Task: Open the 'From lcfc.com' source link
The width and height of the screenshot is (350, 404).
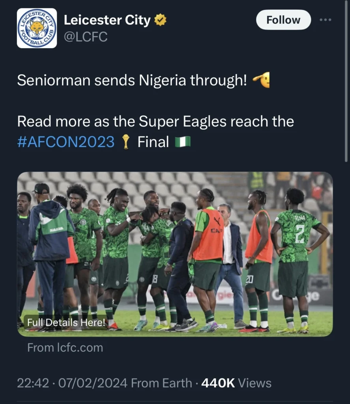Action: pos(65,348)
